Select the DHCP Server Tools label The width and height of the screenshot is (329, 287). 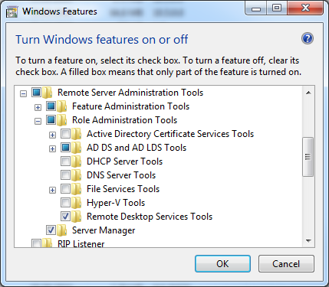point(124,161)
